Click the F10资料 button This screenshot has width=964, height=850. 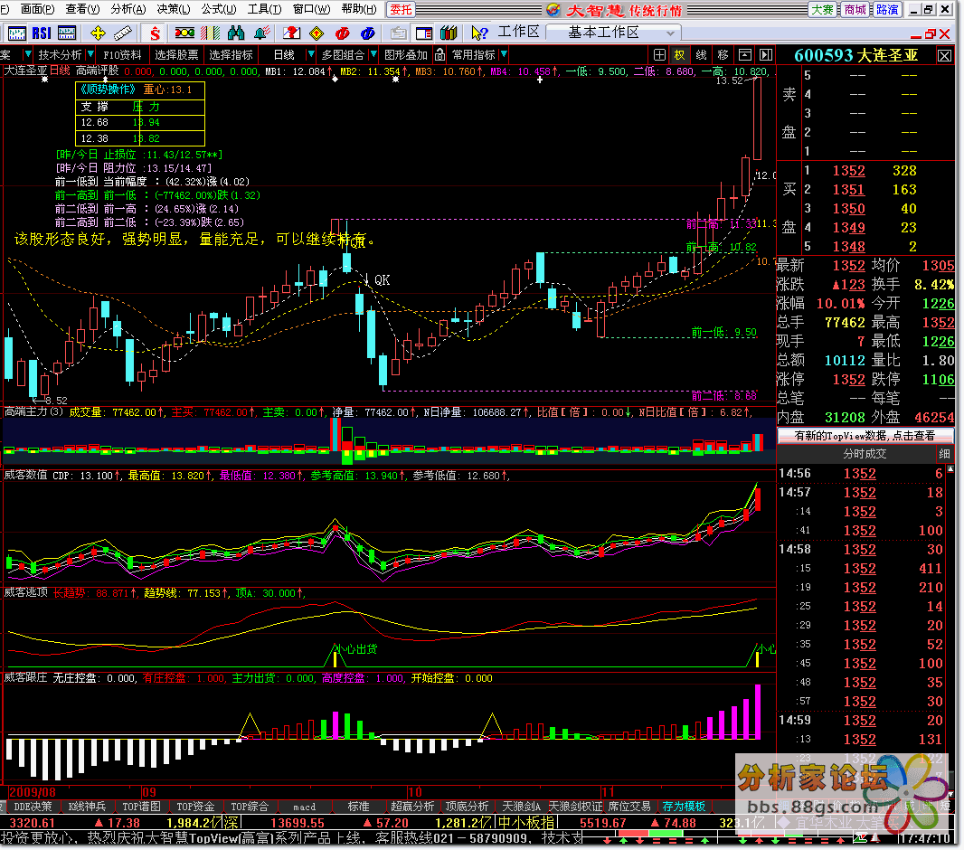(122, 54)
